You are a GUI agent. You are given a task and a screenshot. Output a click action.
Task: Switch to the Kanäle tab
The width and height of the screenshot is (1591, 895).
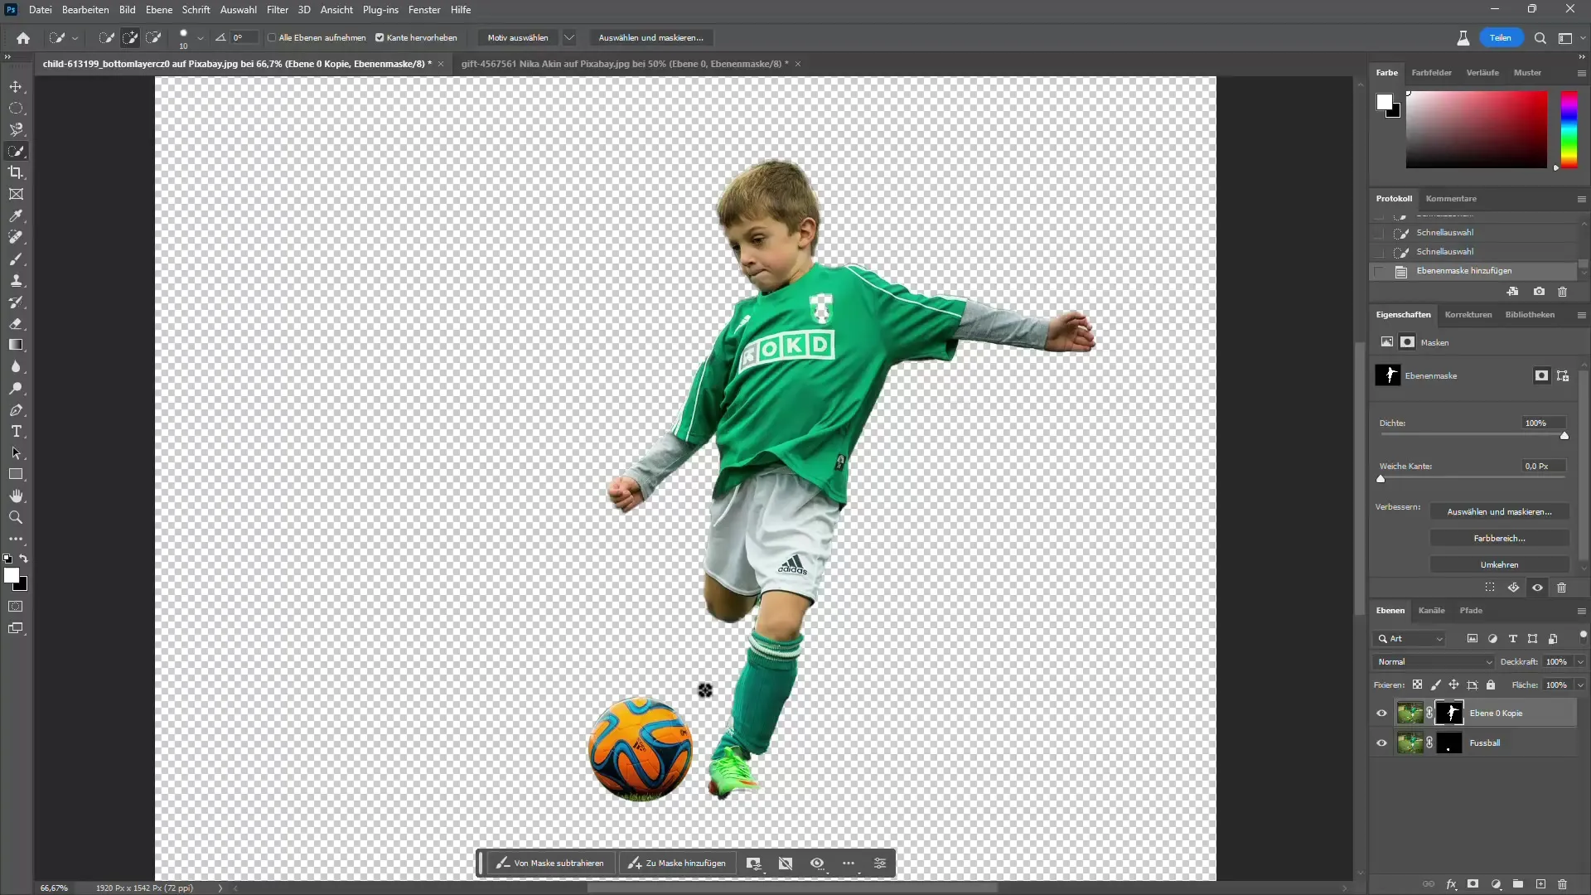1431,611
